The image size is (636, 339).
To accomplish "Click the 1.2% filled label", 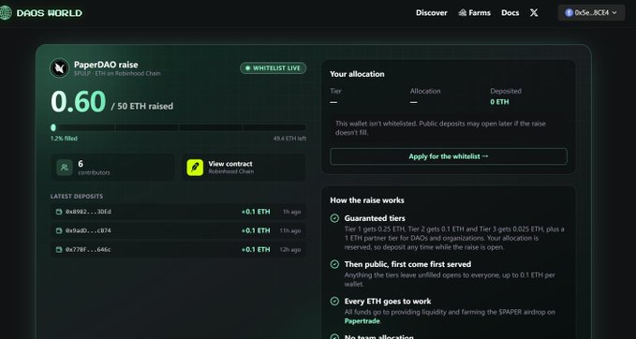I will coord(64,139).
